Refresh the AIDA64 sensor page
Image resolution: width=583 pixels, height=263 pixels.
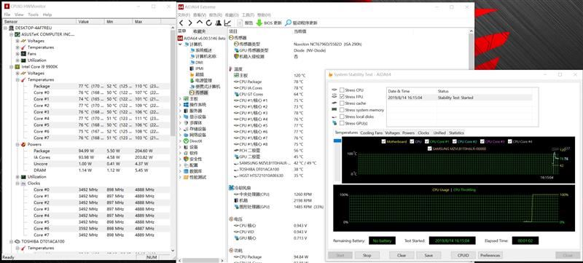pos(209,23)
